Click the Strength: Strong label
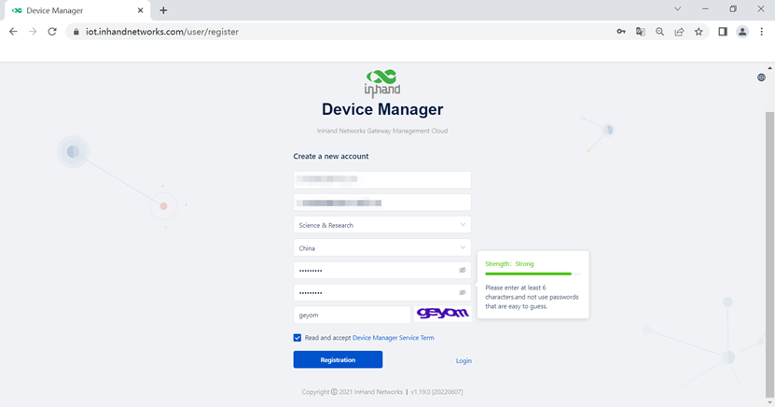 tap(509, 263)
